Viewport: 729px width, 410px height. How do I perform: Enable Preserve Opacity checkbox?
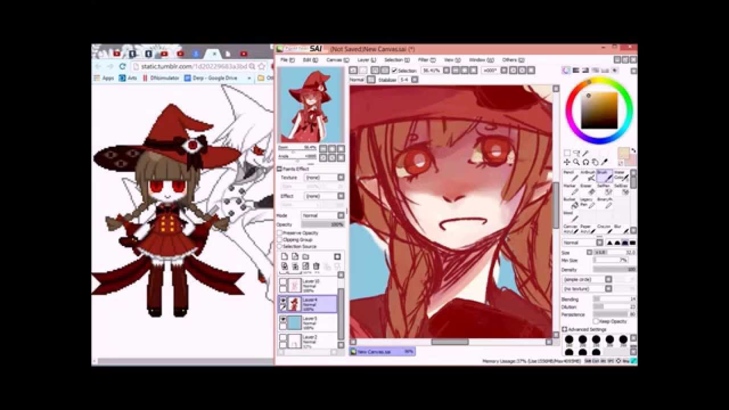point(280,233)
